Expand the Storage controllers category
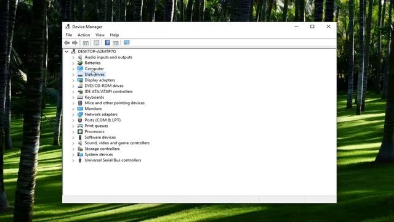The width and height of the screenshot is (394, 222). click(x=73, y=149)
